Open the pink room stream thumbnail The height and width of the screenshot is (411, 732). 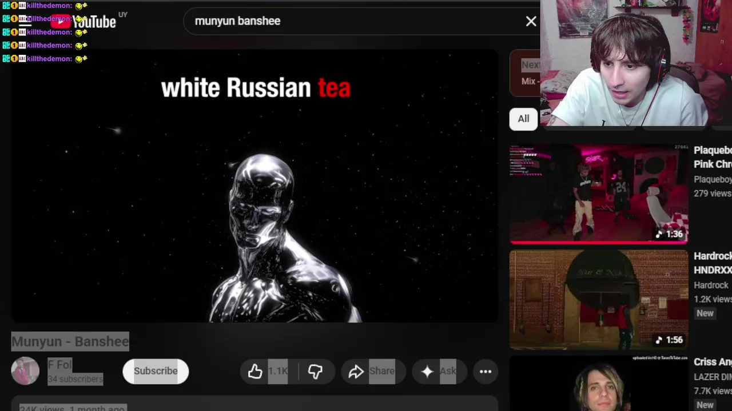(599, 194)
